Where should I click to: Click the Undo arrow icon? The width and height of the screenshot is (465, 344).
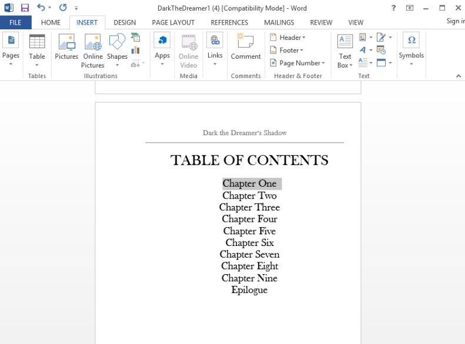pyautogui.click(x=41, y=8)
